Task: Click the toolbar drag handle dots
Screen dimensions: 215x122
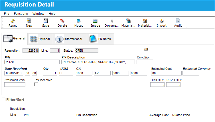Action: click(3, 22)
